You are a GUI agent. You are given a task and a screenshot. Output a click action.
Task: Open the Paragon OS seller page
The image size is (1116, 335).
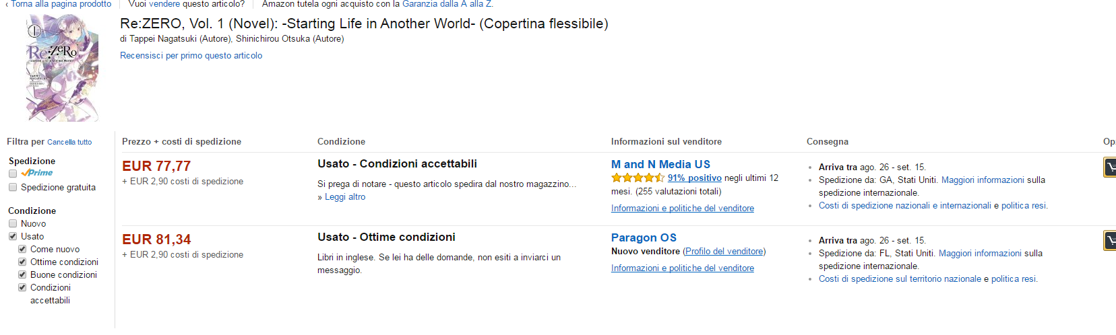(644, 237)
